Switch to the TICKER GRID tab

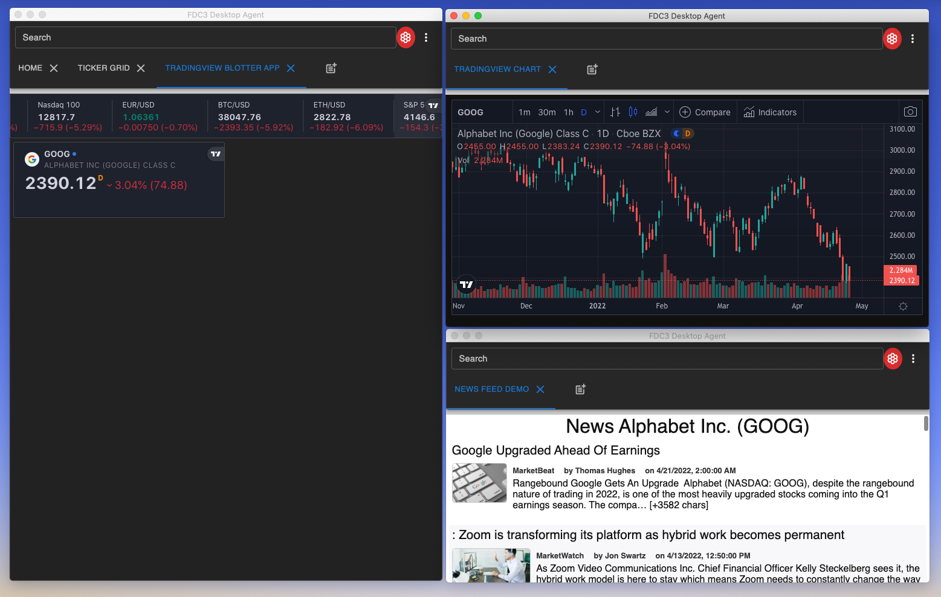[x=103, y=68]
